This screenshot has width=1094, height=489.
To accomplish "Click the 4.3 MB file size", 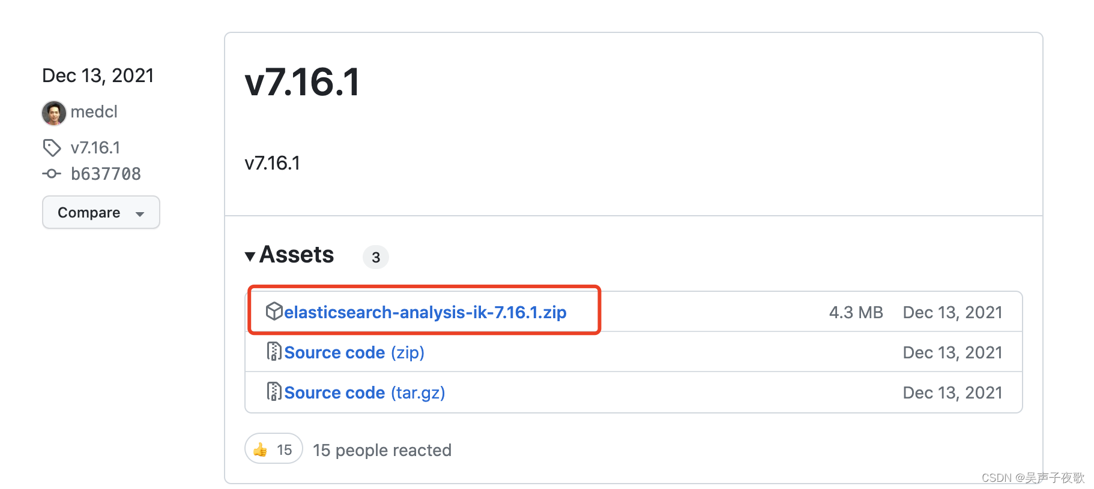I will 856,312.
